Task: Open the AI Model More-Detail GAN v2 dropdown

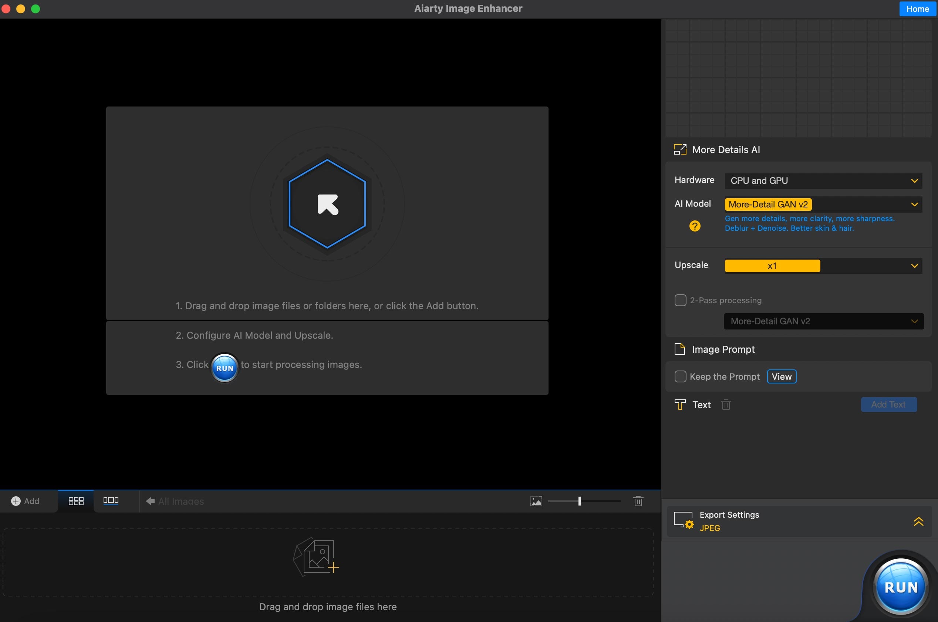Action: (823, 204)
